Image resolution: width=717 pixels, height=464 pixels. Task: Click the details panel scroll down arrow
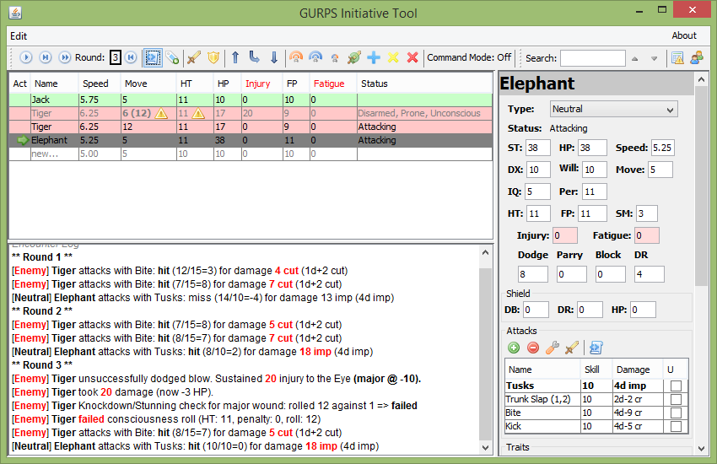point(702,449)
